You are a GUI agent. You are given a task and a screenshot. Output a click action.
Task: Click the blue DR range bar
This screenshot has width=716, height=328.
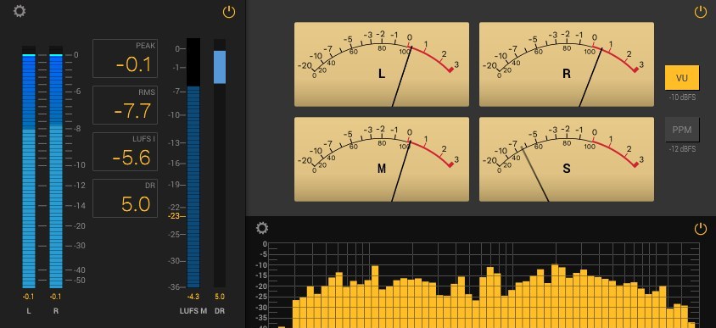coord(220,67)
